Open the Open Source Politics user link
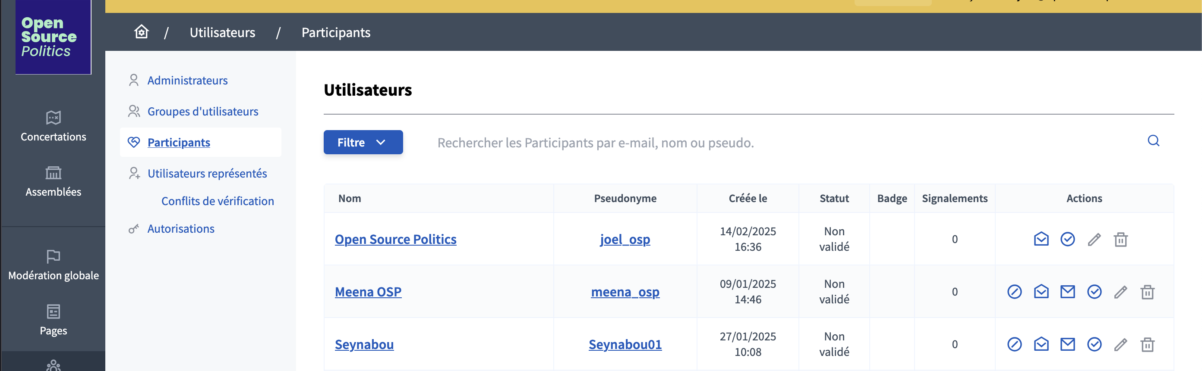Screen dimensions: 1202x371 pyautogui.click(x=396, y=239)
